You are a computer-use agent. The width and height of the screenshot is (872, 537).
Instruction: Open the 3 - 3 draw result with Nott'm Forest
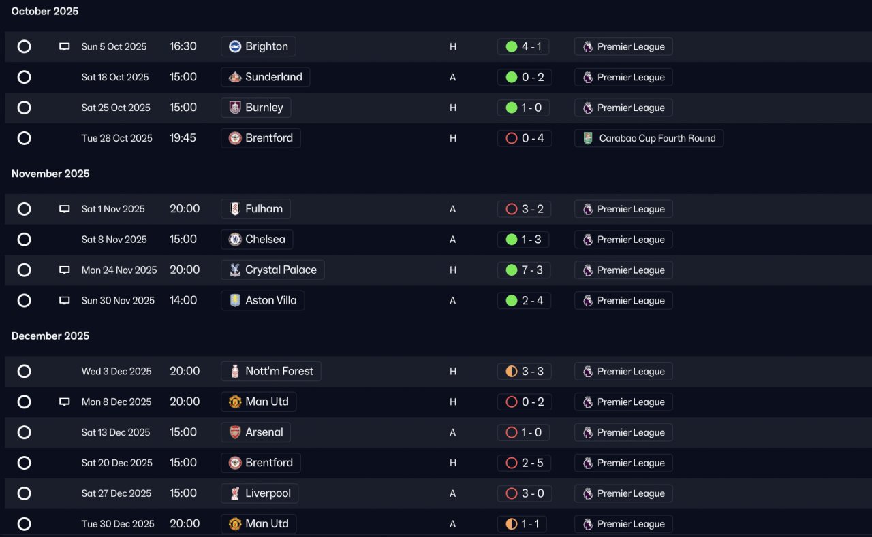[524, 371]
